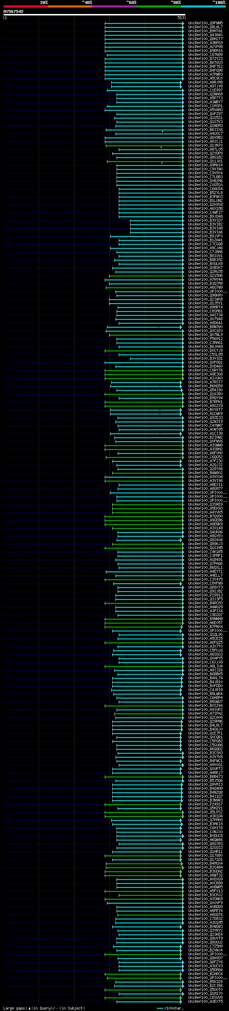Select the UniRef100_C1MSP1 label
This screenshot has width=229, height=1011.
[205, 106]
